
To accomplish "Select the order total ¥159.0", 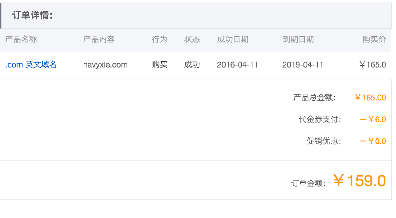I will 359,181.
